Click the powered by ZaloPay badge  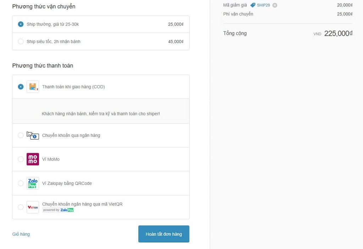click(x=58, y=210)
